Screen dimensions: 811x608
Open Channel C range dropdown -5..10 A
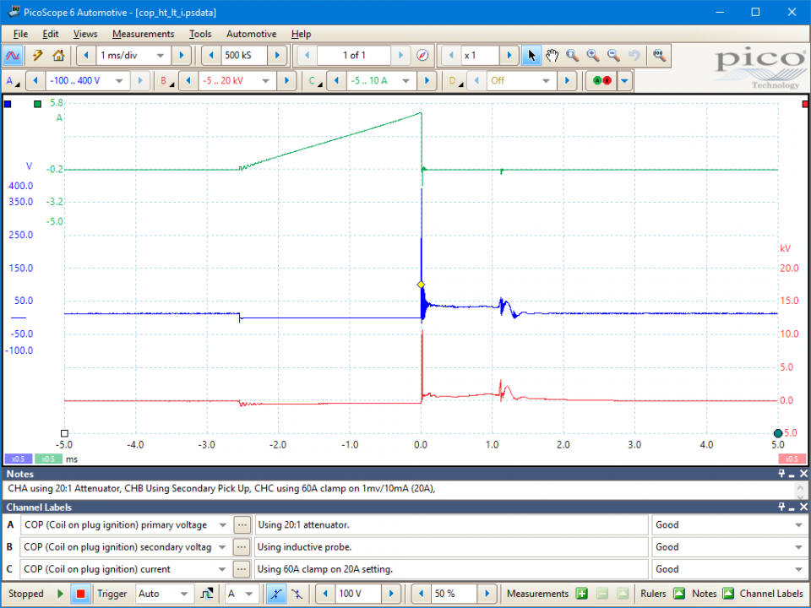[x=406, y=81]
